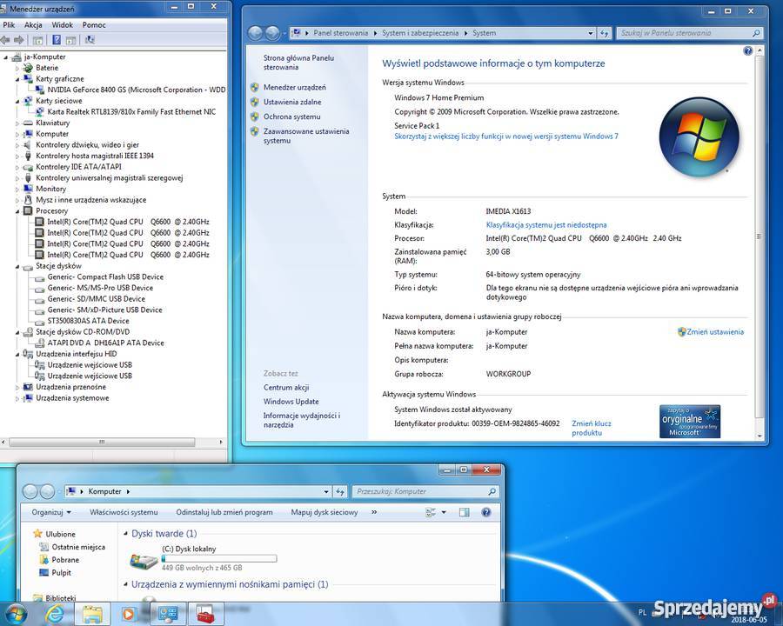Click Panel sterowania in the breadcrumb
This screenshot has width=783, height=626.
[340, 33]
